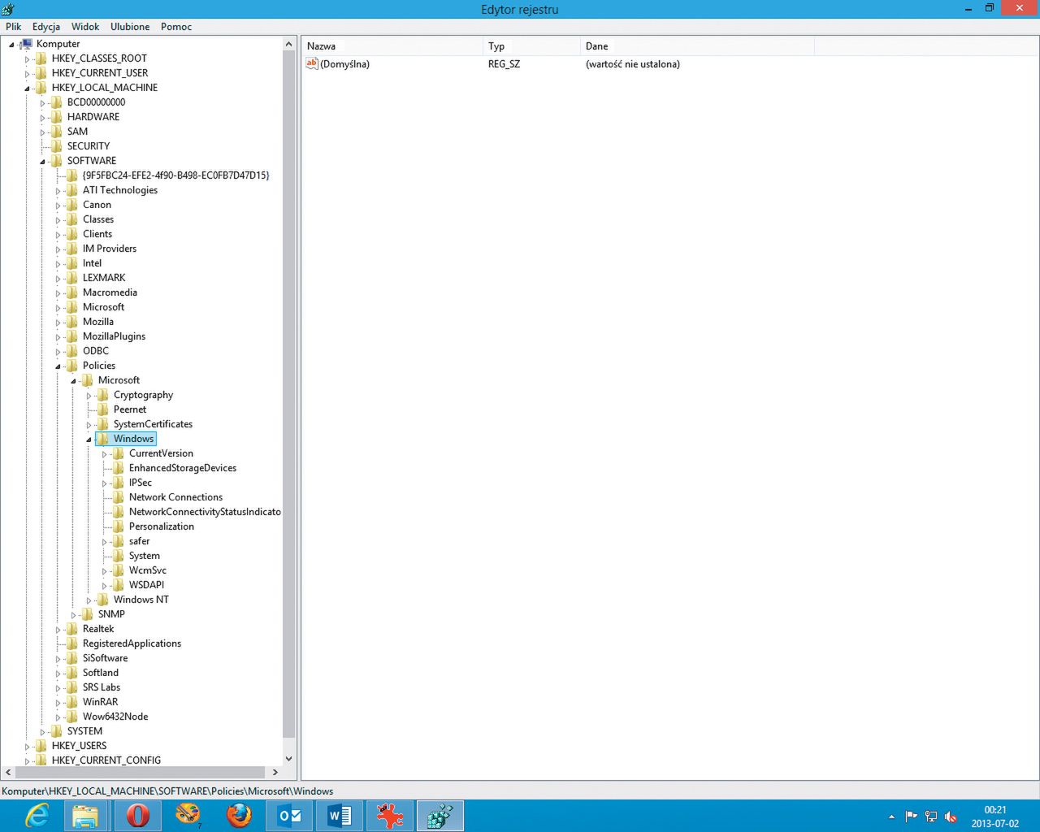Click the Mozilla key folder icon
This screenshot has width=1040, height=832.
(72, 322)
